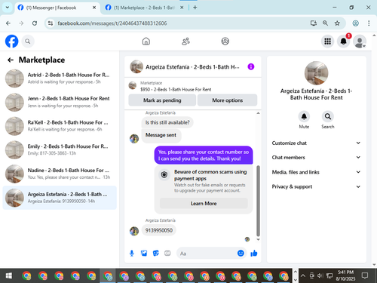The width and height of the screenshot is (377, 283).
Task: Record a voice clip with microphone icon
Action: point(132,254)
